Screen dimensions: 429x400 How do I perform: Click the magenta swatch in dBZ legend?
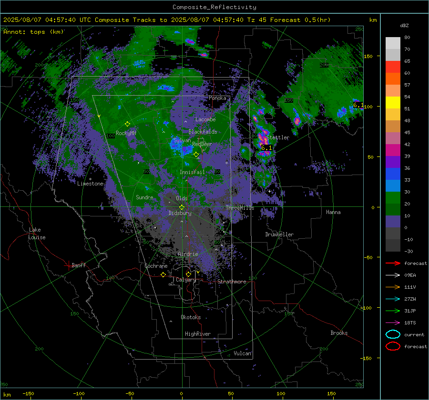[x=393, y=150]
